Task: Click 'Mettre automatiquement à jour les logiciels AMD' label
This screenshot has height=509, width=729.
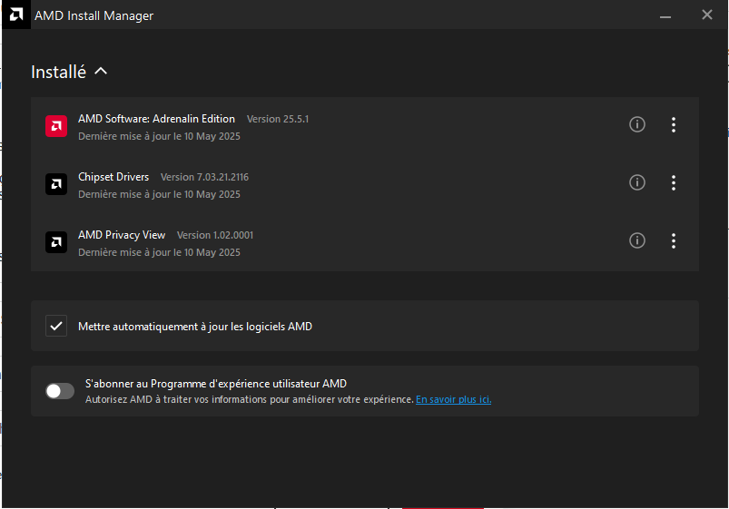Action: point(195,327)
